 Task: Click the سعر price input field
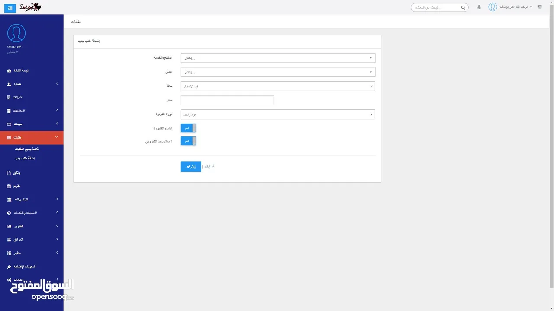point(227,100)
